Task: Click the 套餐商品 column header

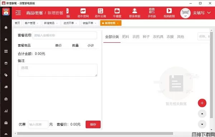Action: coord(24,45)
